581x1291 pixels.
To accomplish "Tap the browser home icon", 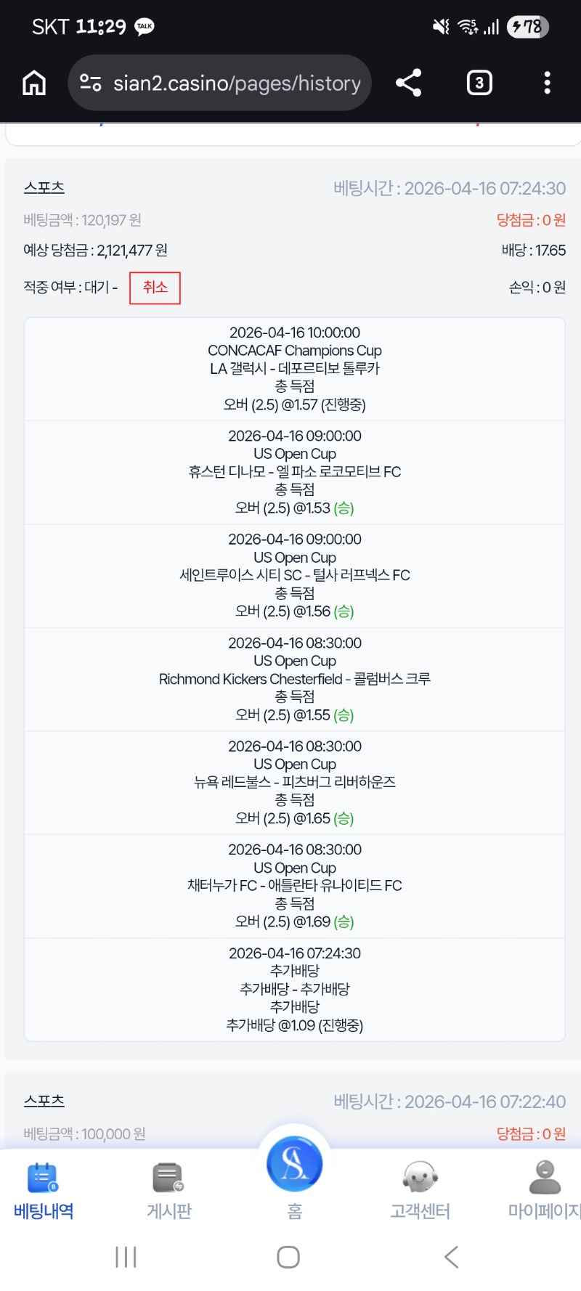I will (34, 84).
